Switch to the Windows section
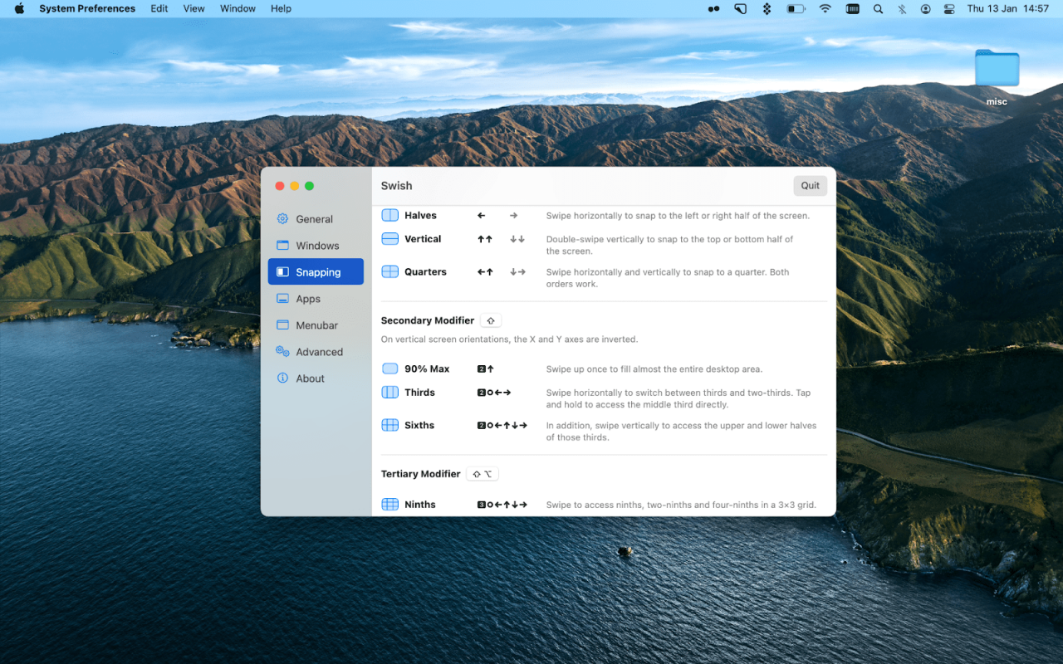The width and height of the screenshot is (1063, 664). 316,246
